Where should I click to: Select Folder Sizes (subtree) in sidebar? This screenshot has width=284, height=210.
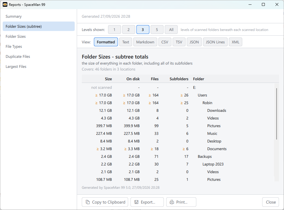pyautogui.click(x=39, y=27)
